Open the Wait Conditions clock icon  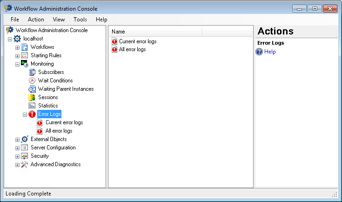coord(32,81)
